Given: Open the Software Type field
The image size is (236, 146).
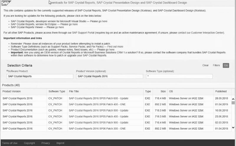Looking at the screenshot, I should pos(179,76).
